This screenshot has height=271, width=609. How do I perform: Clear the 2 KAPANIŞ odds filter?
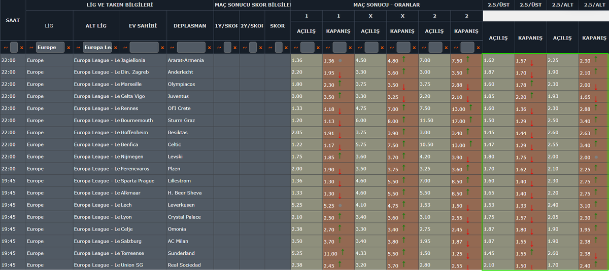(x=478, y=48)
